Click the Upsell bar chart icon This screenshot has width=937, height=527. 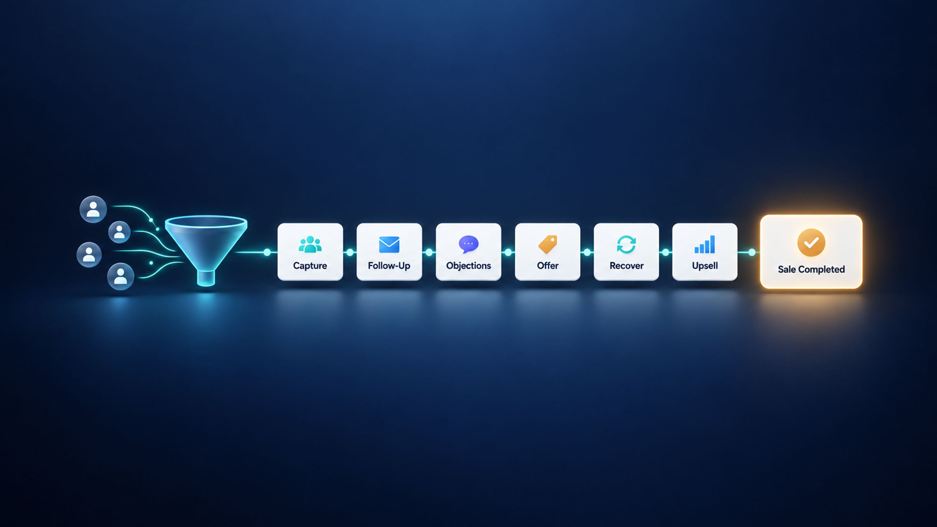tap(705, 244)
